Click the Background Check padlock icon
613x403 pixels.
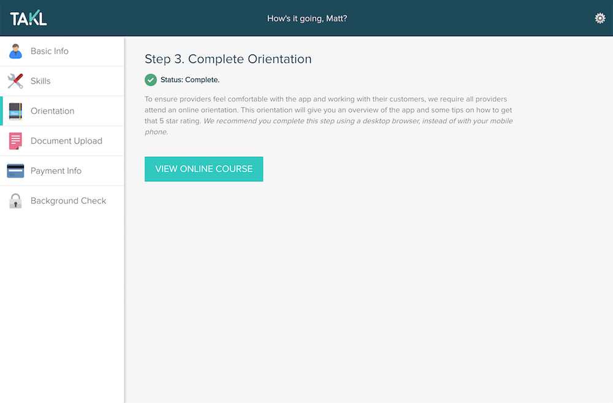tap(15, 201)
